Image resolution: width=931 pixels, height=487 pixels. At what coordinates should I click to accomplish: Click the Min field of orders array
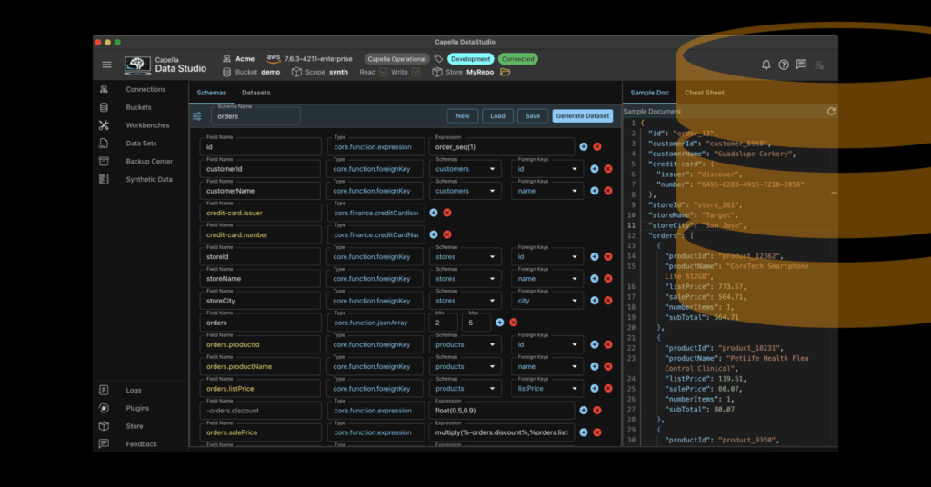(x=444, y=323)
